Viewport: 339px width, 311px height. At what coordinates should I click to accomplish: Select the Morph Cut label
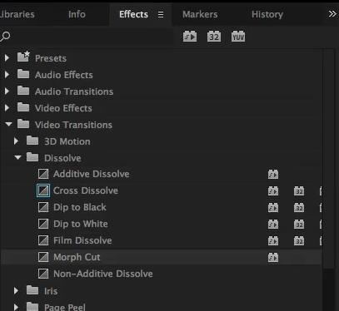click(77, 257)
